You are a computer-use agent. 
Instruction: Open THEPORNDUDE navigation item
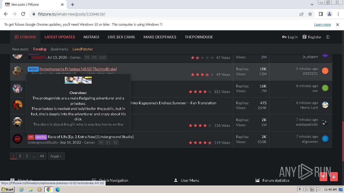point(199,37)
